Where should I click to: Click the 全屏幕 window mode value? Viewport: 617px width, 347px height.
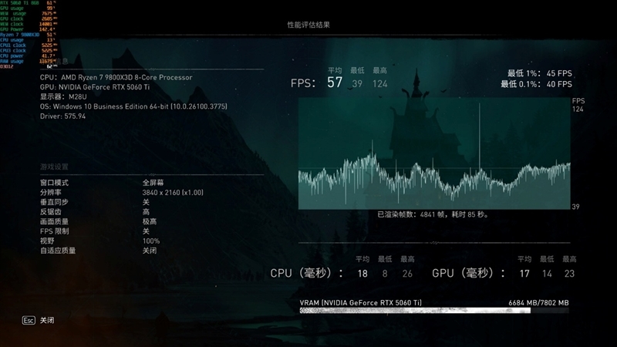click(153, 183)
